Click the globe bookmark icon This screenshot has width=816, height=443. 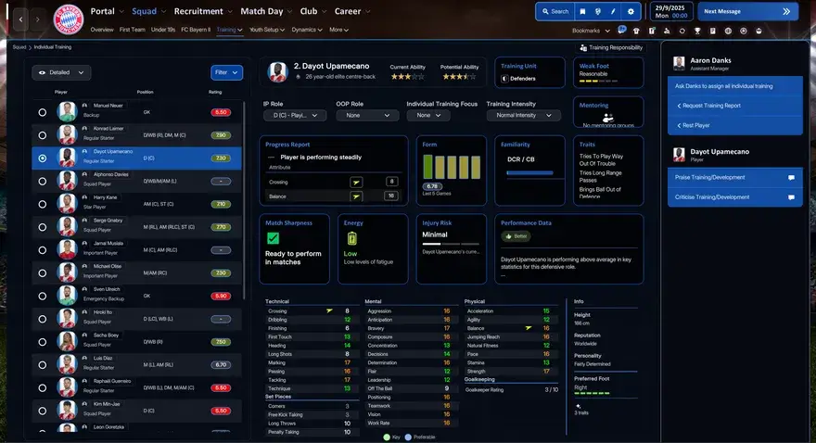click(728, 31)
